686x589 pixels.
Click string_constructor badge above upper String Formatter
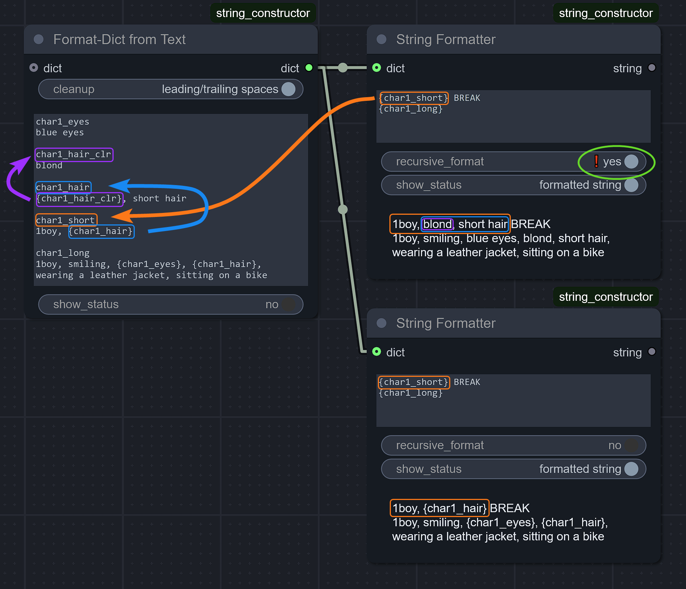[606, 13]
